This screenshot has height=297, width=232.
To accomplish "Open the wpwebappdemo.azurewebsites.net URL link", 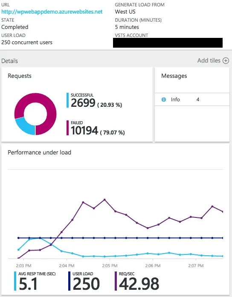I will tap(52, 12).
